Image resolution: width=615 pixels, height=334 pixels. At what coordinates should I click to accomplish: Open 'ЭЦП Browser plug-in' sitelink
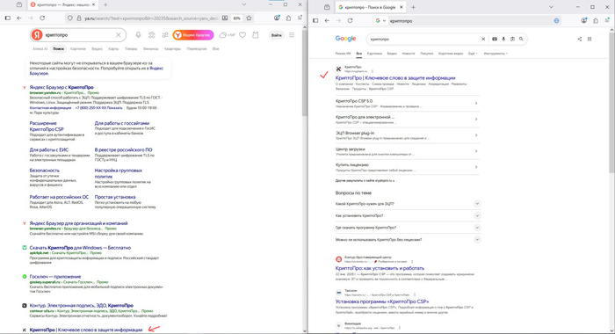pyautogui.click(x=355, y=133)
